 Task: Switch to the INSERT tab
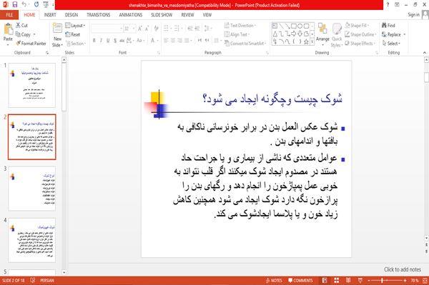click(x=50, y=15)
